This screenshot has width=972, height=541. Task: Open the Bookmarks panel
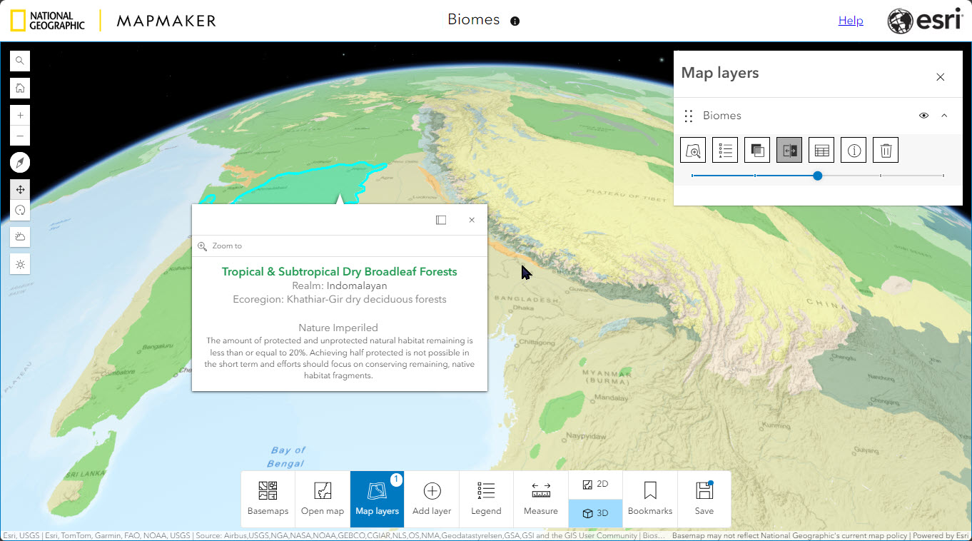pyautogui.click(x=649, y=497)
